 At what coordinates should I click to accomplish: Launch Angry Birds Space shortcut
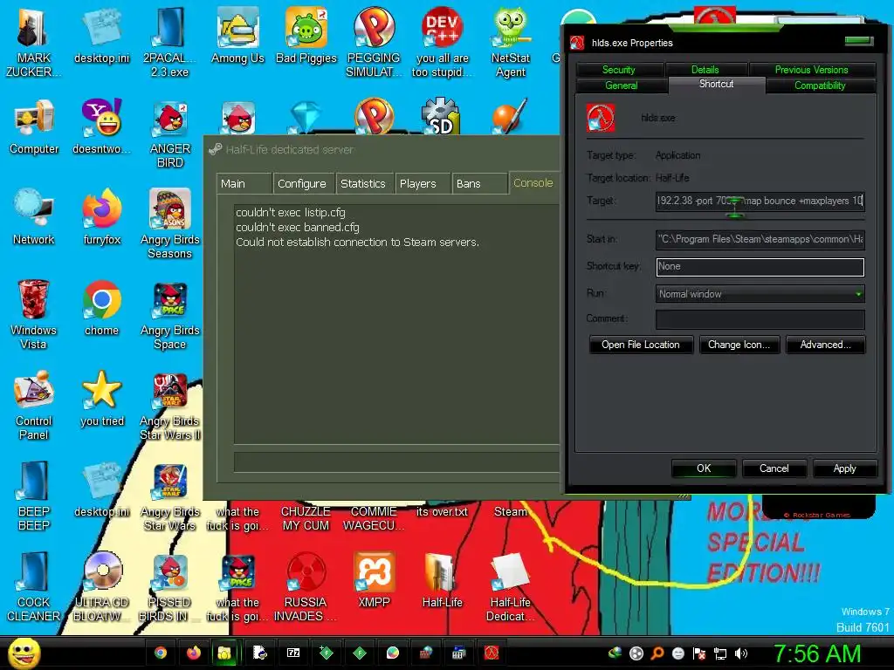click(x=170, y=315)
